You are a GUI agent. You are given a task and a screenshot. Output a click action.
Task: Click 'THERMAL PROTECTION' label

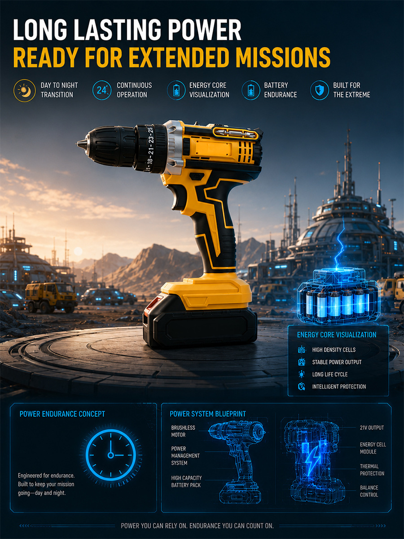coord(372,470)
